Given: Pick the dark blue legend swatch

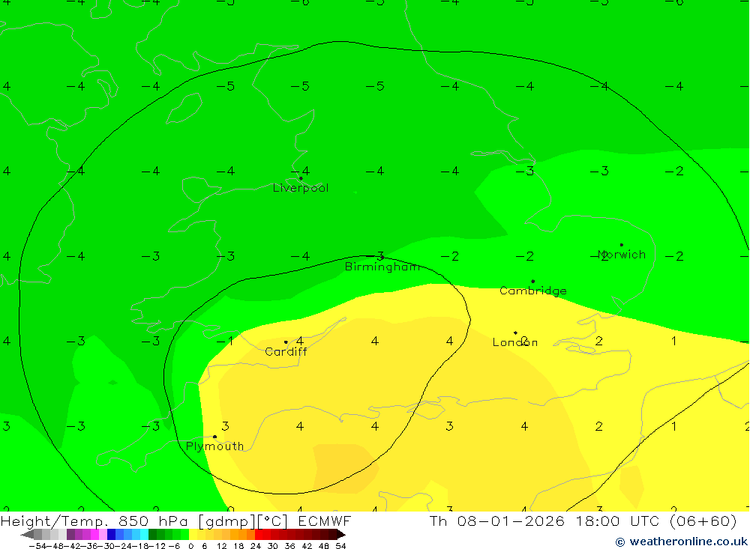Looking at the screenshot, I should pyautogui.click(x=111, y=534).
